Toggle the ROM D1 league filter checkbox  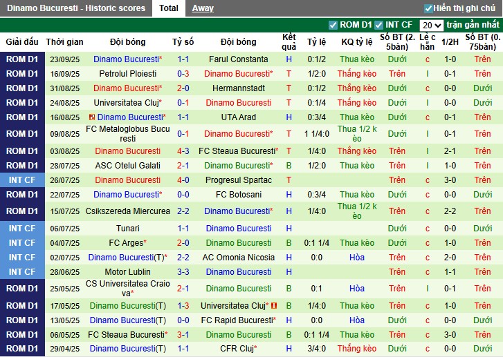tap(333, 25)
